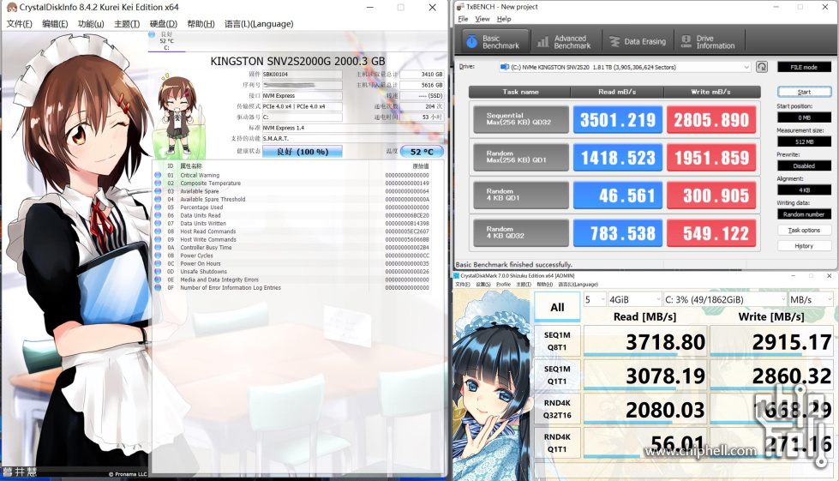Click the 3501.219 sequential read result

618,119
